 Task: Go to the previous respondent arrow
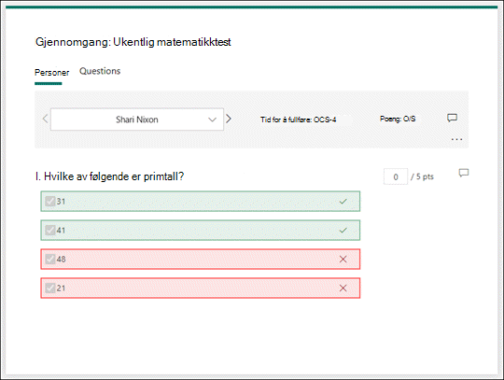46,119
